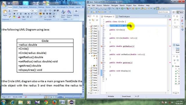Toggle Subscript in Word ribbon
This screenshot has height=105, width=186.
tap(29, 14)
